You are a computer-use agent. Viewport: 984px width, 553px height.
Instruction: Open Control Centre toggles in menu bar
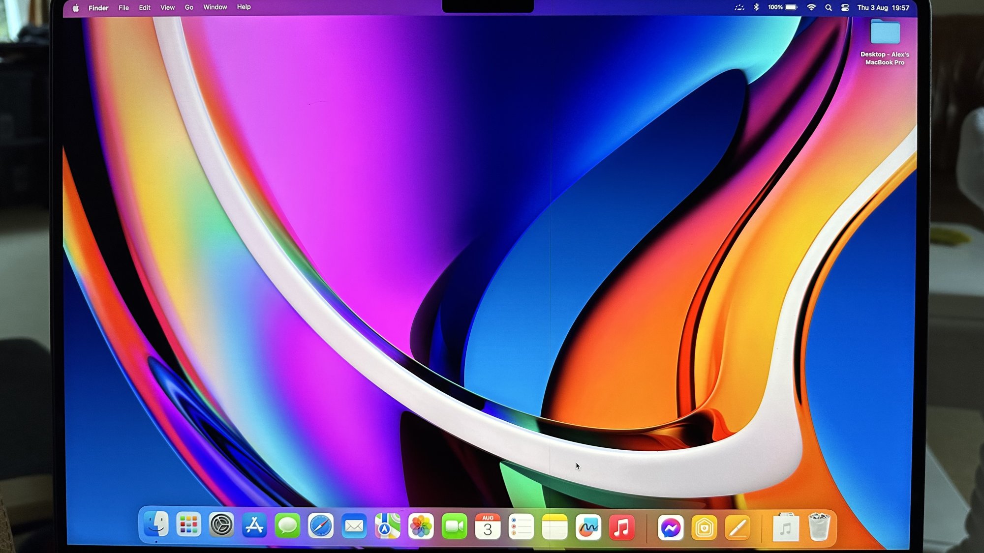[845, 8]
